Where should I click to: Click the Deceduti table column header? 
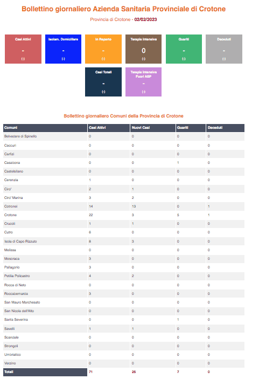point(226,128)
